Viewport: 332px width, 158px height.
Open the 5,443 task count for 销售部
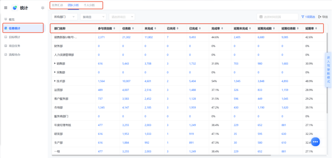(125, 64)
